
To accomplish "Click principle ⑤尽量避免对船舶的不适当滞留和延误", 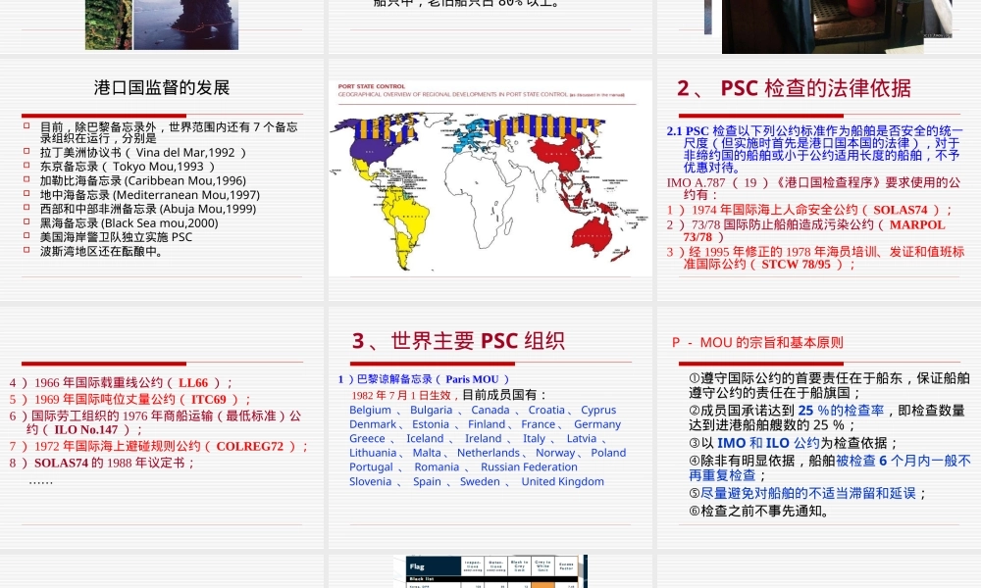I will [807, 494].
